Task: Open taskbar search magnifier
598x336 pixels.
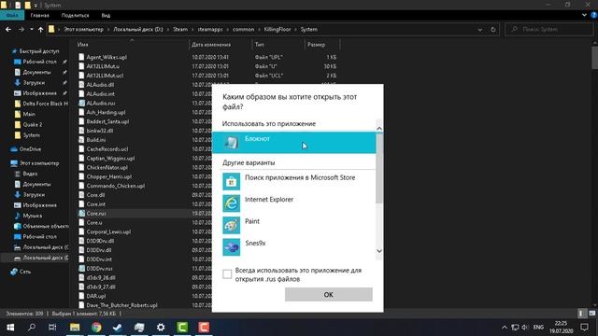Action: [32, 328]
